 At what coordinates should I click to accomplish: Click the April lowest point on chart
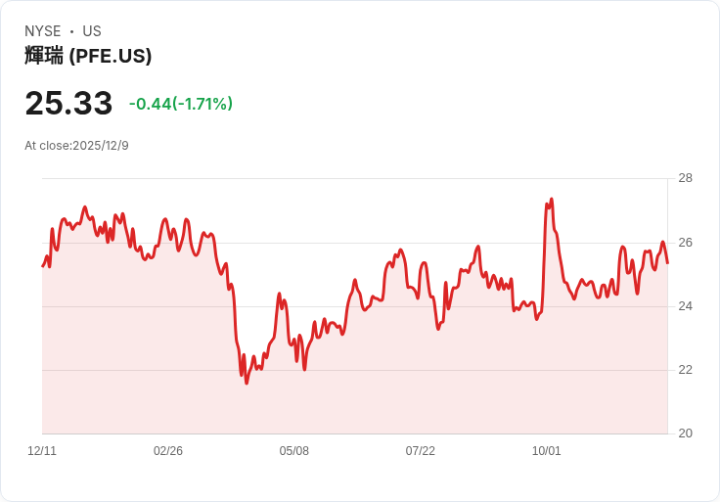click(x=247, y=383)
